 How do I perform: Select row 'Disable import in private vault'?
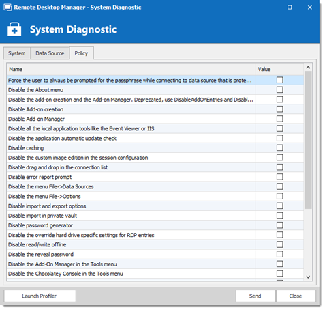coord(155,216)
